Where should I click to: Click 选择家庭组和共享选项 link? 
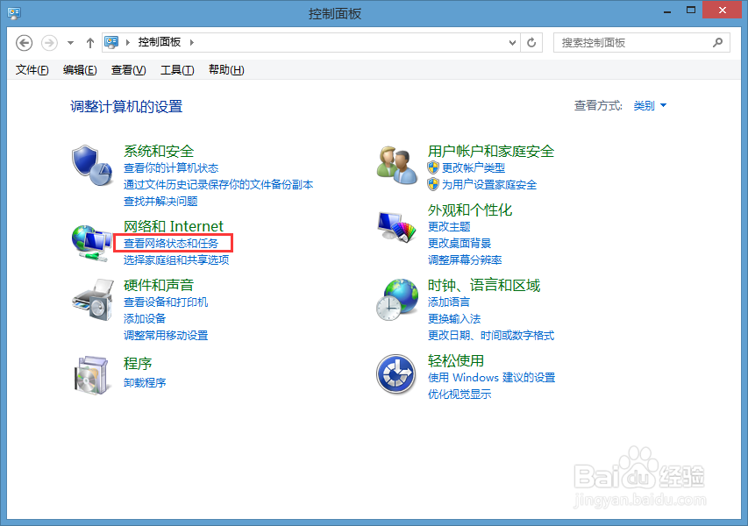[x=176, y=259]
